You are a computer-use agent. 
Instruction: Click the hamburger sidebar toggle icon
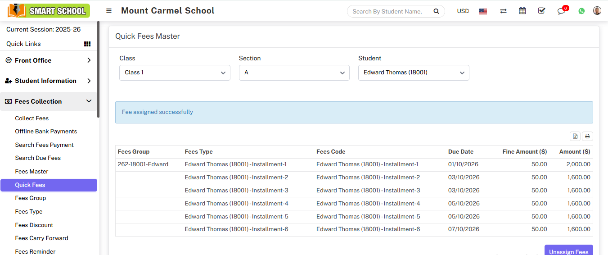(x=109, y=11)
